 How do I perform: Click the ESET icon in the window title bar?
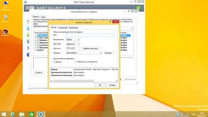25,2
